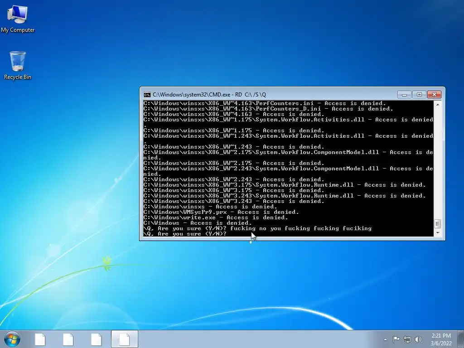Click 'X86_WW~3.175\System.Workflow.Runtime.dll' line
This screenshot has width=464, height=348.
point(285,185)
